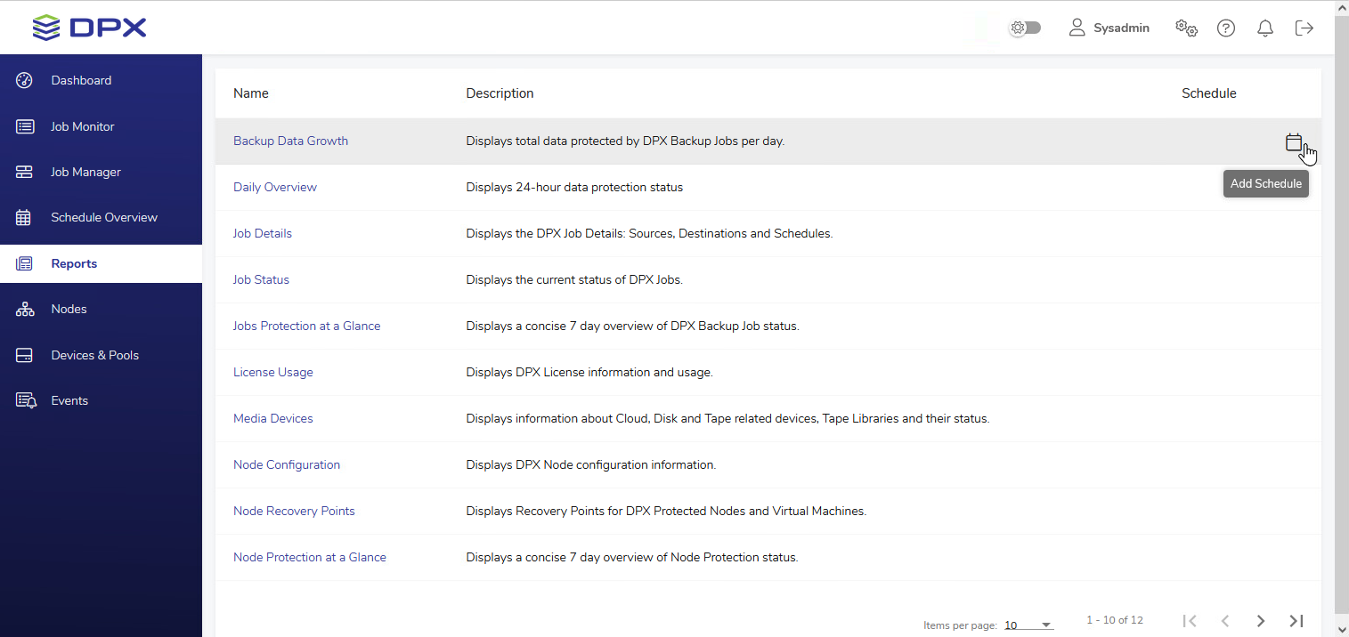1349x637 pixels.
Task: Click the DPX logo
Action: point(89,28)
